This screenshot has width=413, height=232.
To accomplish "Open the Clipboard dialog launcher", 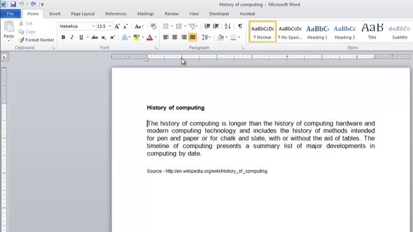I will 54,48.
